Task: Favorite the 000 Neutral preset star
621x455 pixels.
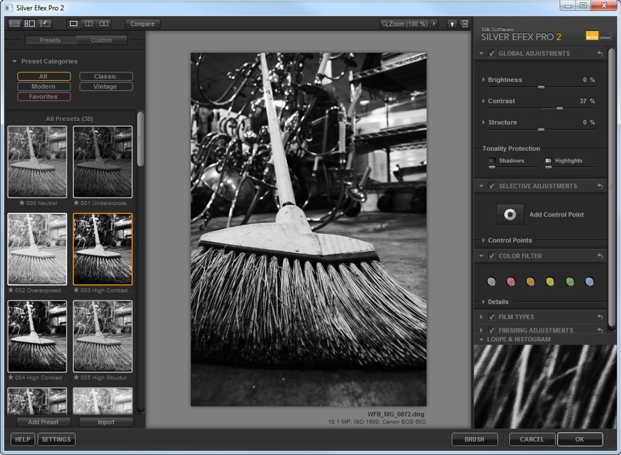Action: tap(22, 203)
